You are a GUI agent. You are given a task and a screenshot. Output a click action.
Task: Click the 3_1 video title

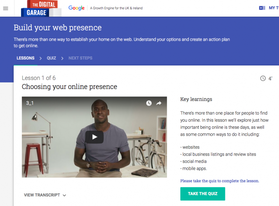[30, 103]
